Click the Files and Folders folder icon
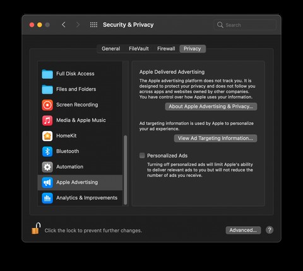This screenshot has width=303, height=271. (47, 89)
